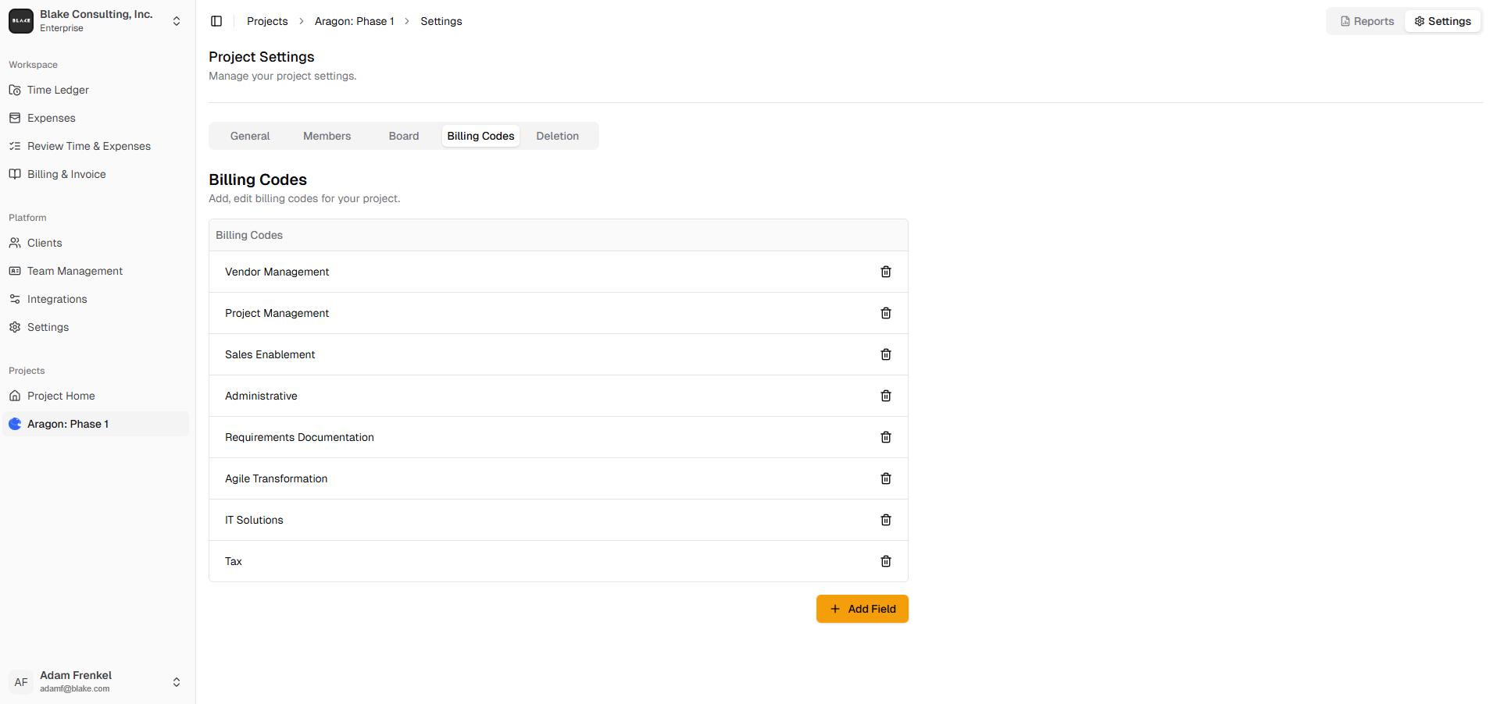The height and width of the screenshot is (704, 1493).
Task: Remove the Sales Enablement billing code
Action: coord(886,354)
